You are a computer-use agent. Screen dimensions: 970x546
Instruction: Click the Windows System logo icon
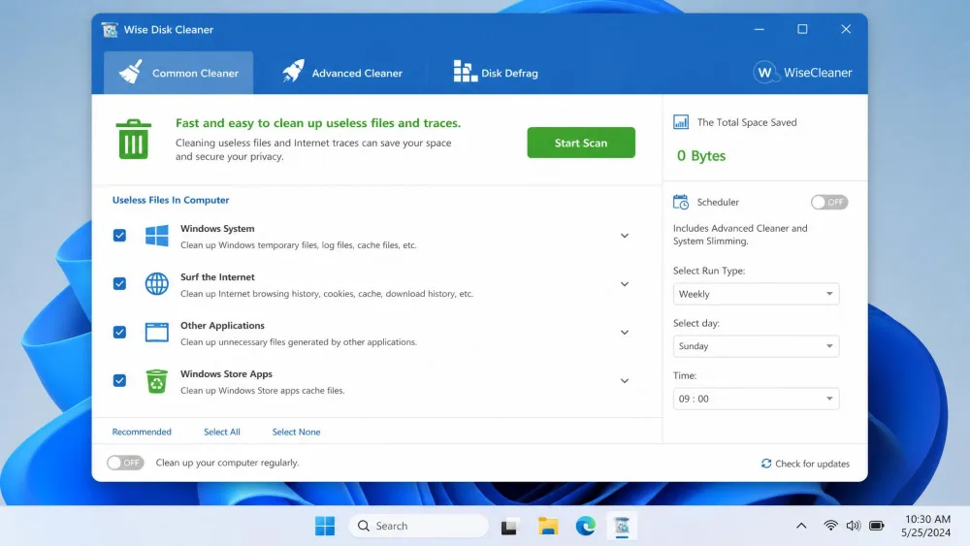(x=156, y=236)
